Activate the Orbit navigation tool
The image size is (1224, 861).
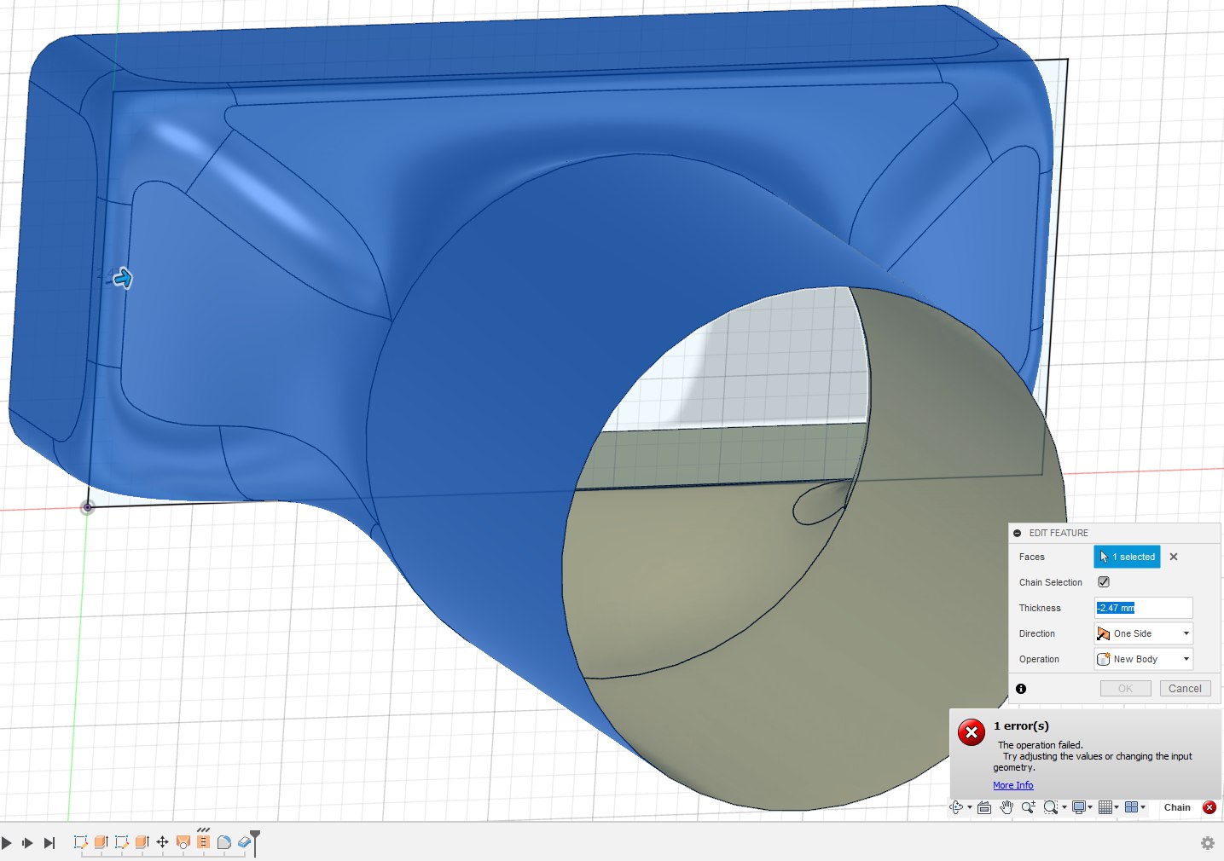pyautogui.click(x=956, y=807)
